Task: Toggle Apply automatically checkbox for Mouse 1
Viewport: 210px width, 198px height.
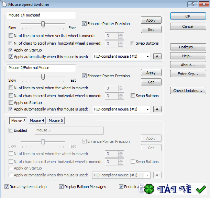Action: (11, 56)
